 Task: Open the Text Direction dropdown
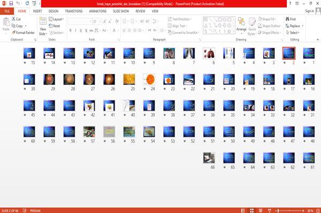point(180,19)
